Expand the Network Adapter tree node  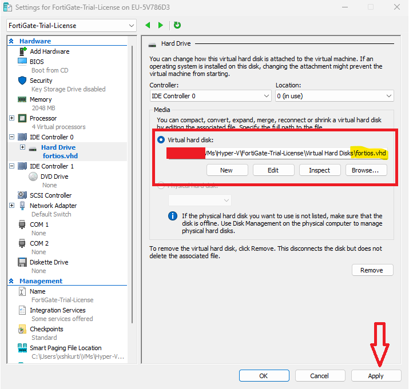(12, 205)
